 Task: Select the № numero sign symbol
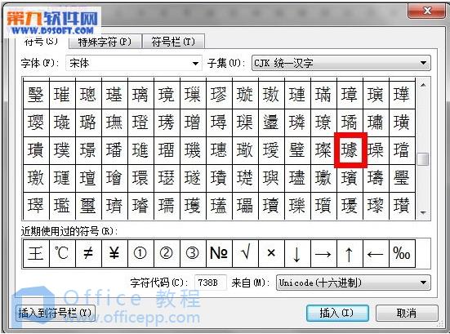pyautogui.click(x=219, y=254)
